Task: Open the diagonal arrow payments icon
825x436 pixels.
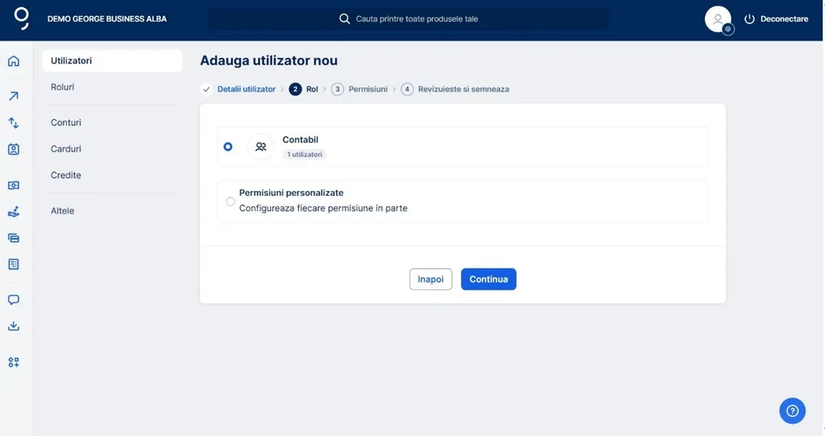Action: pos(14,97)
